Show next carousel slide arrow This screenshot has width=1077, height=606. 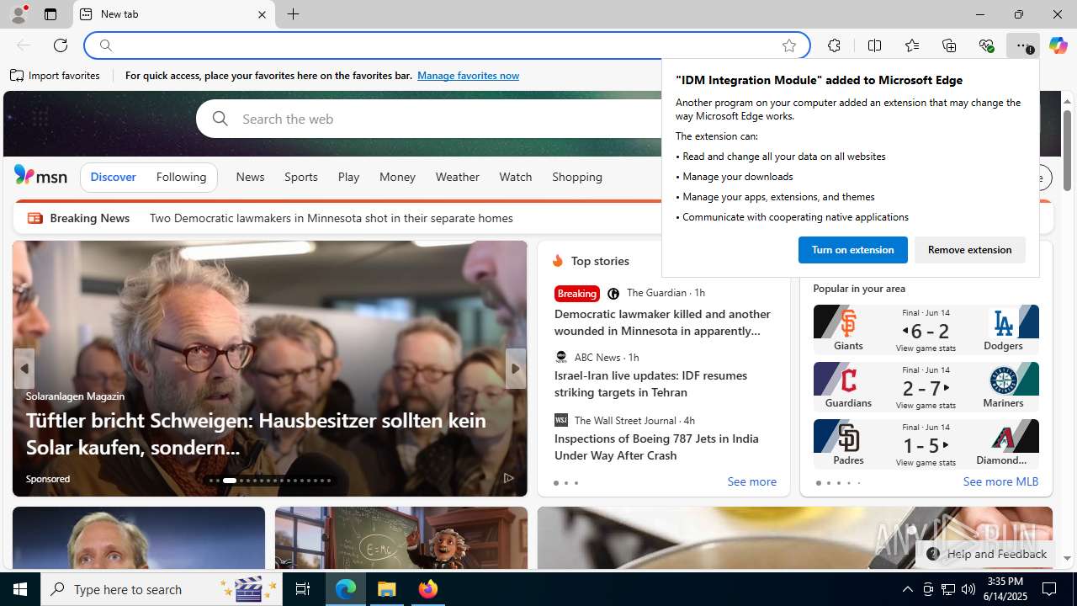pos(516,369)
